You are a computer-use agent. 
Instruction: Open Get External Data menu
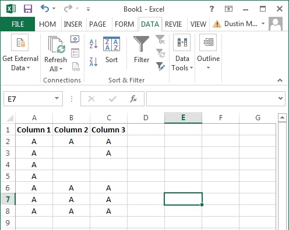click(20, 53)
